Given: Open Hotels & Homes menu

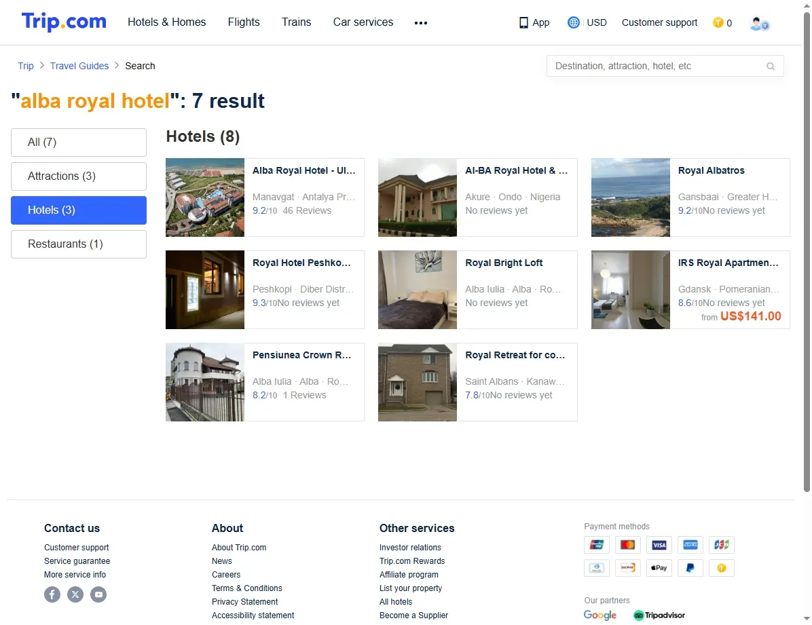Looking at the screenshot, I should [x=167, y=22].
